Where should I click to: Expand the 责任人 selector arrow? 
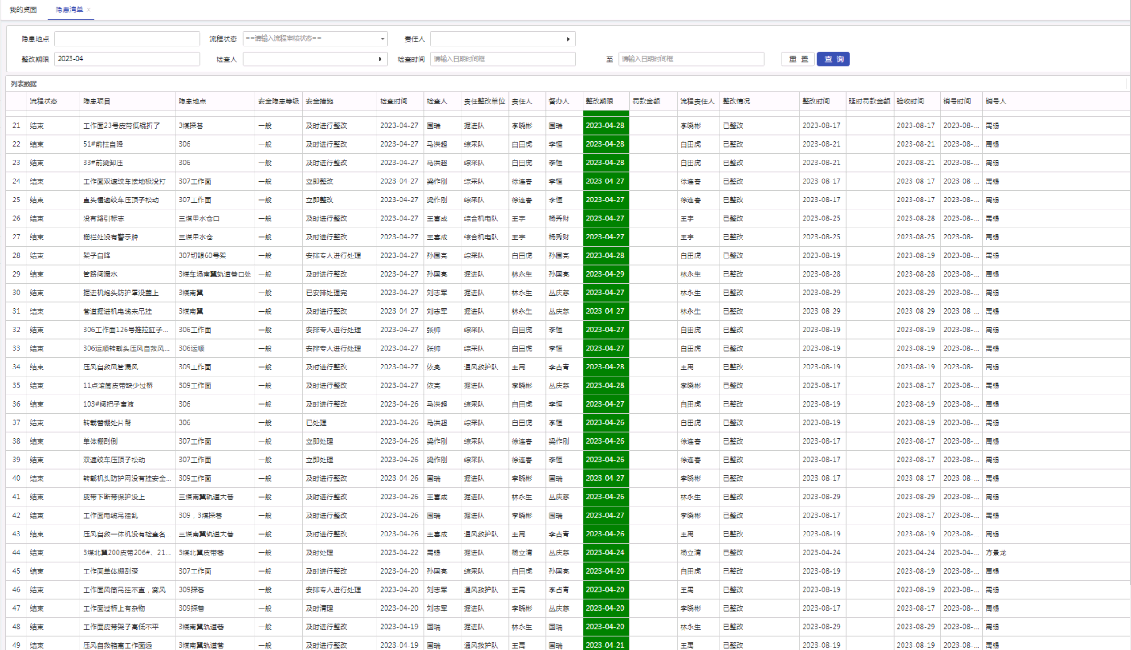click(x=568, y=39)
